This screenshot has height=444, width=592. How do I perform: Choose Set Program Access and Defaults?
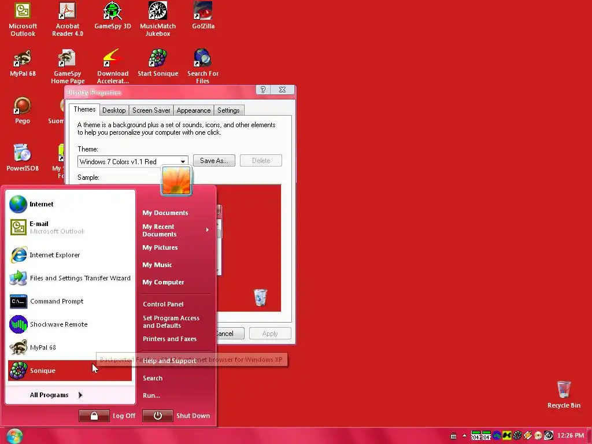pyautogui.click(x=171, y=321)
